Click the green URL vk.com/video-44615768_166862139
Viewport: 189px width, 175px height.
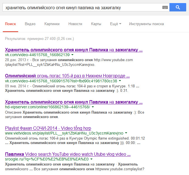[x=37, y=55]
